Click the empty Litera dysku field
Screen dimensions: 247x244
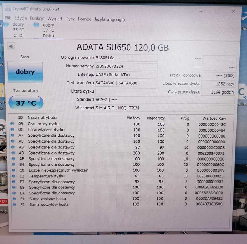(x=126, y=91)
